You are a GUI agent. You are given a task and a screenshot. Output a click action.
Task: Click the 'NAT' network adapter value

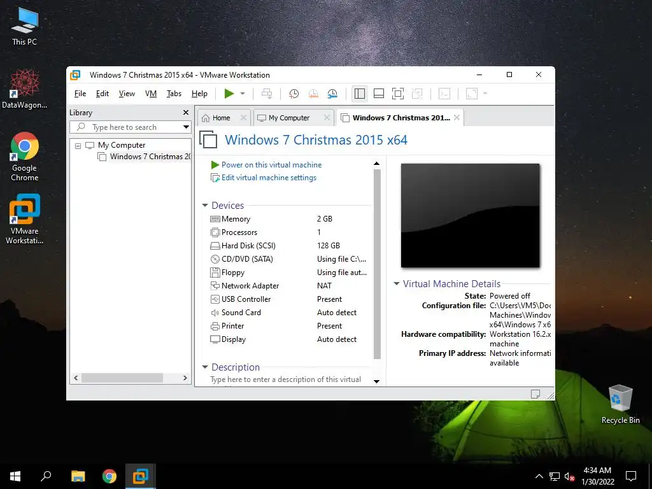pyautogui.click(x=324, y=286)
